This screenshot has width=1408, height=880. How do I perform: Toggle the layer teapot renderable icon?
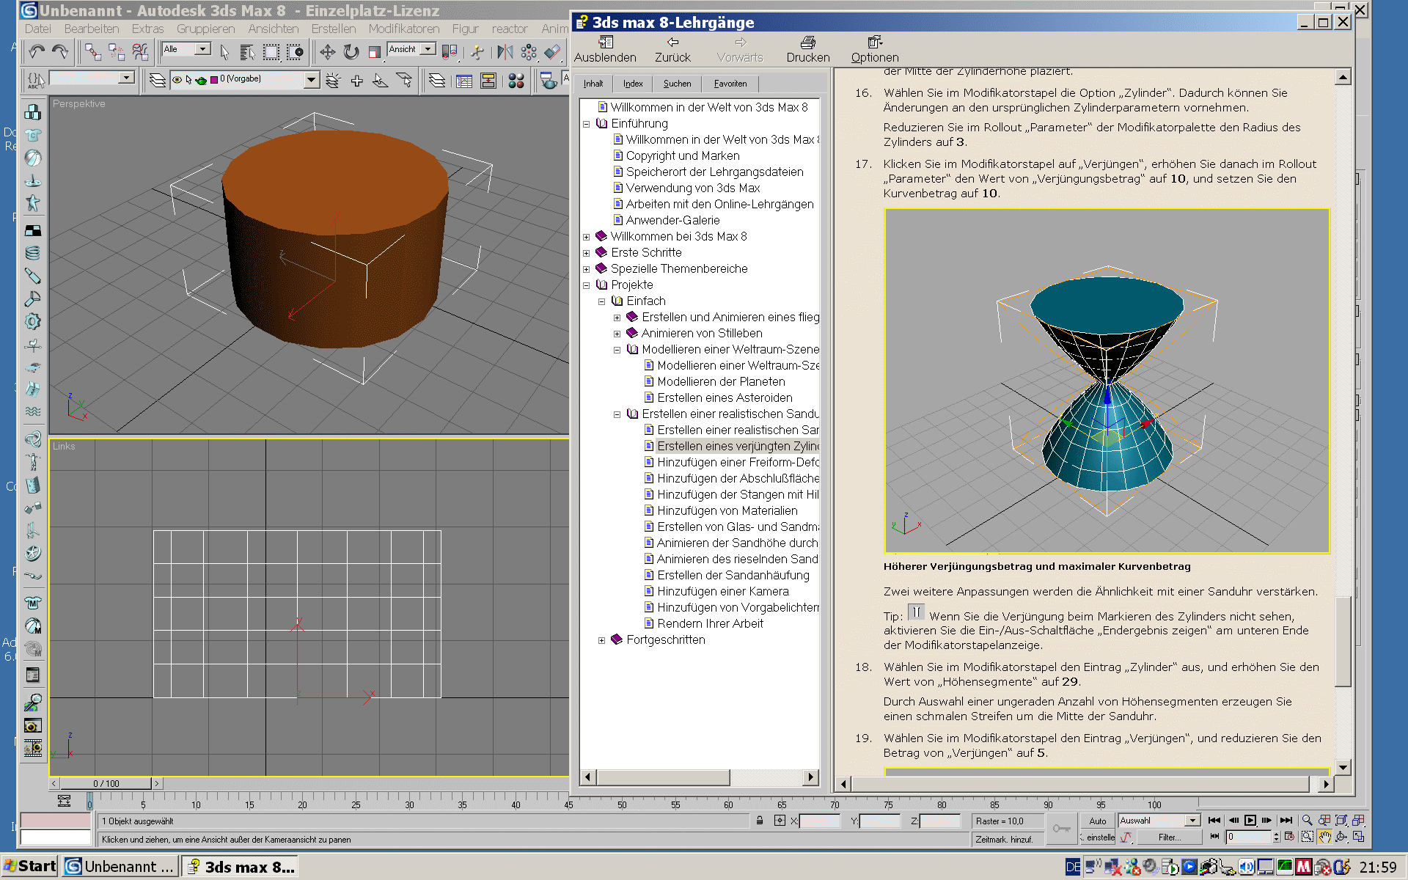(x=201, y=80)
